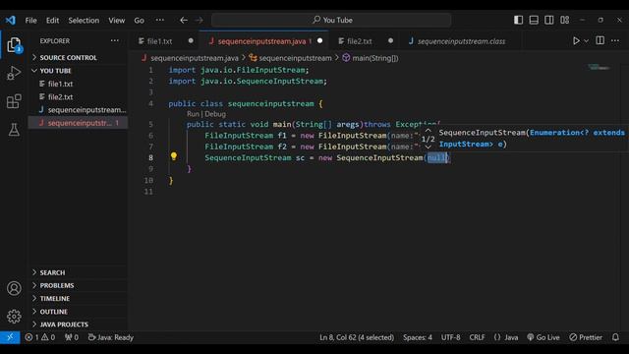
Task: Open the run button dropdown arrow
Action: [586, 41]
